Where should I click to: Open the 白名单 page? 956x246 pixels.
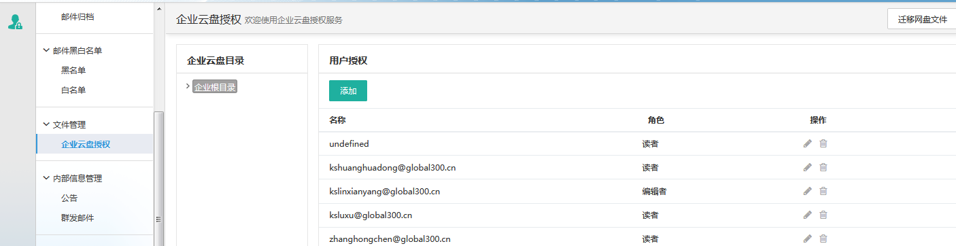73,90
